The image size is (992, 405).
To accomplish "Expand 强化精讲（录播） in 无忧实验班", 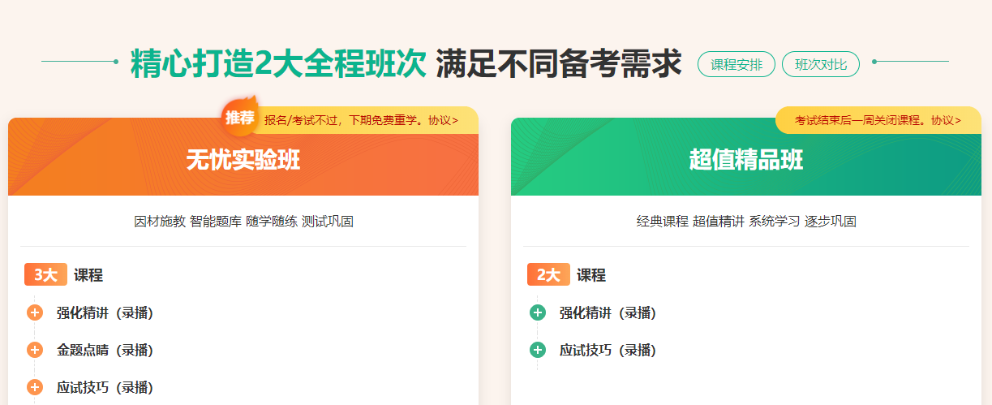I will 105,313.
